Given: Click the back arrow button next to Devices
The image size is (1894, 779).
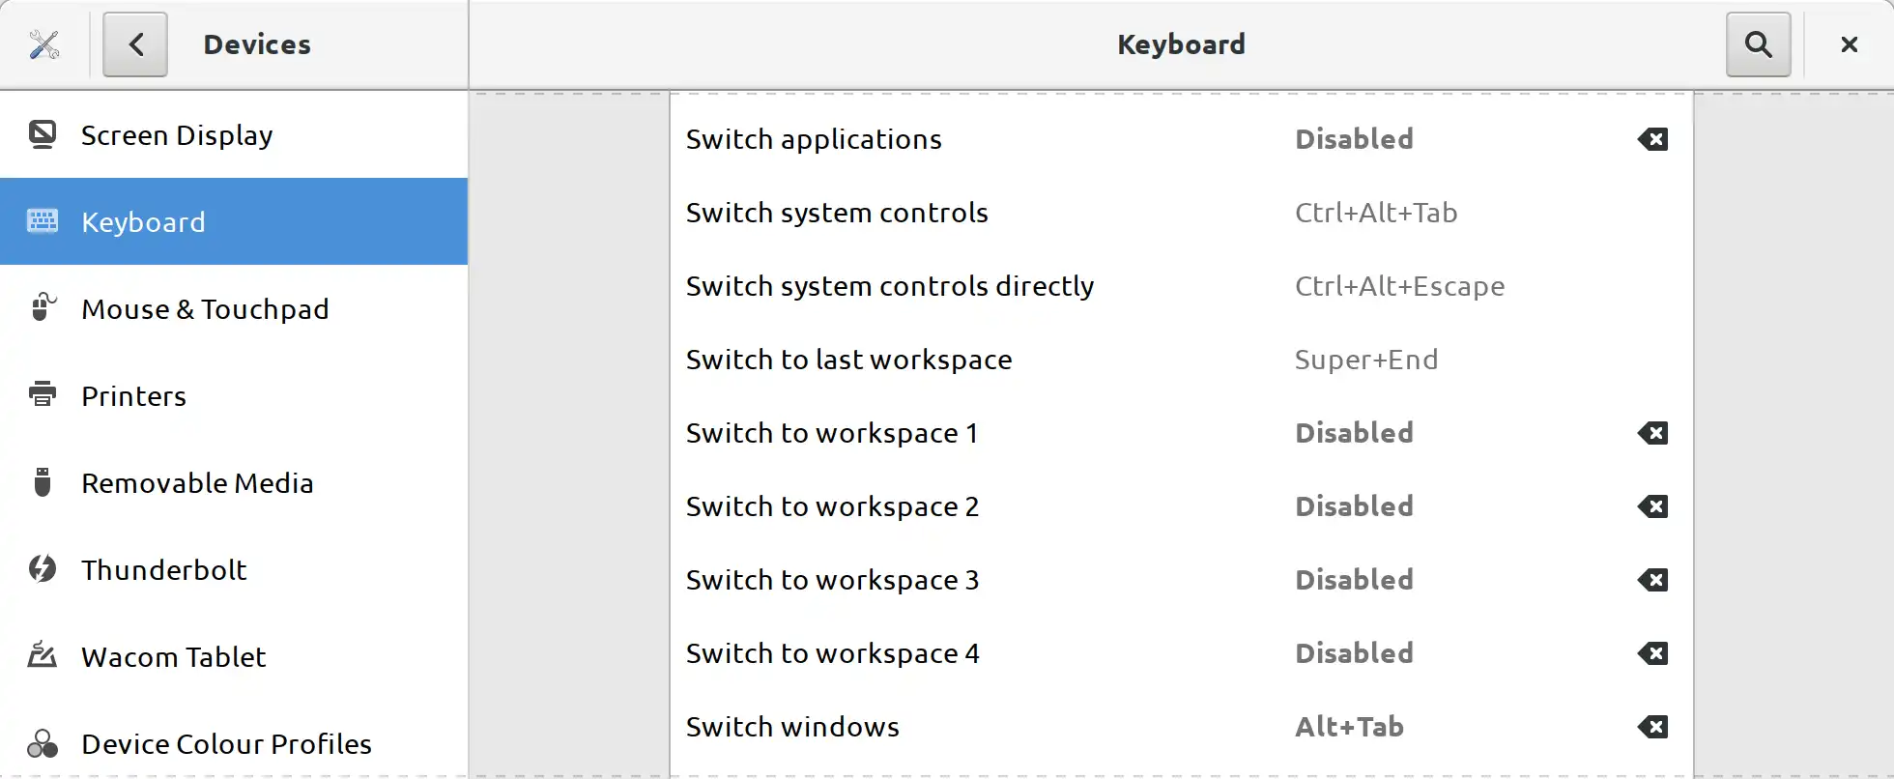Looking at the screenshot, I should coord(135,44).
